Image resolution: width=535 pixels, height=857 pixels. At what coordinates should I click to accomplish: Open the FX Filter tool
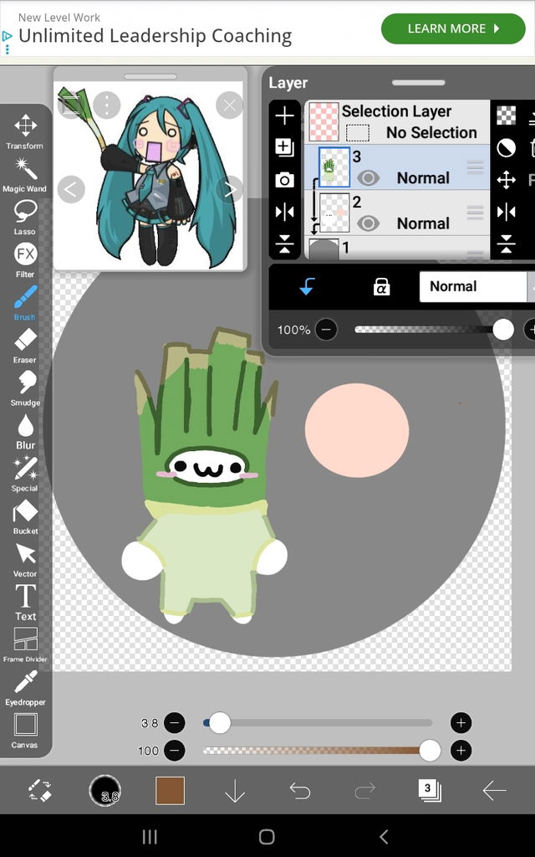point(25,259)
